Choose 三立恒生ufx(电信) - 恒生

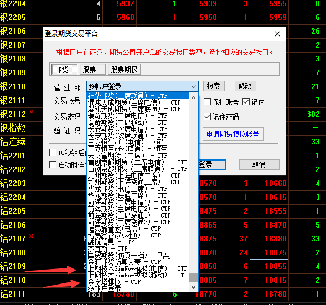pyautogui.click(x=138, y=142)
